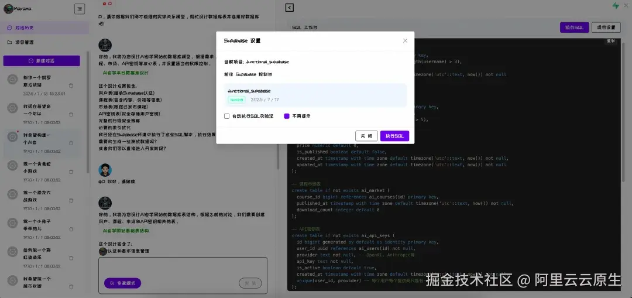
Task: Delete the 做一个恐龙大战游戏 conversation
Action: (71, 200)
